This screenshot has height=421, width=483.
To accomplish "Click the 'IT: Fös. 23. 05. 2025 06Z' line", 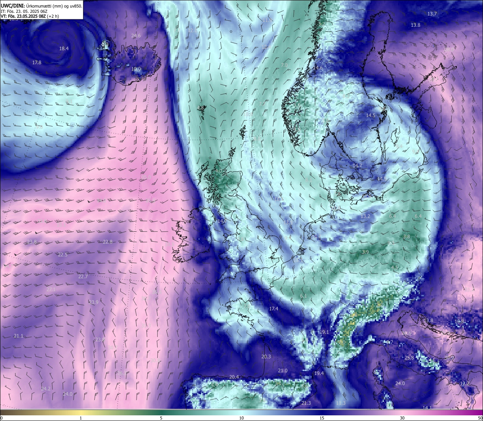I will 24,11.
